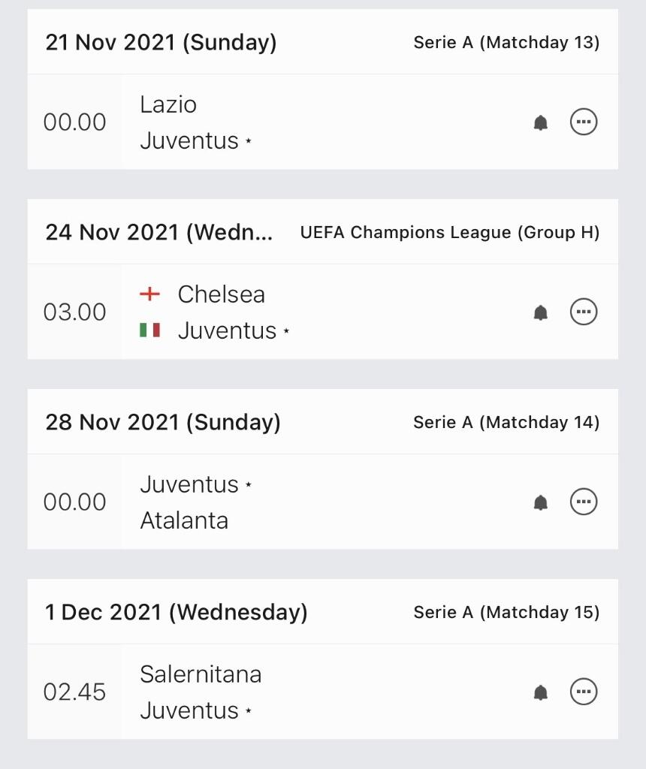The width and height of the screenshot is (646, 769).
Task: Open UEFA Champions League (Group H) link
Action: (x=450, y=233)
